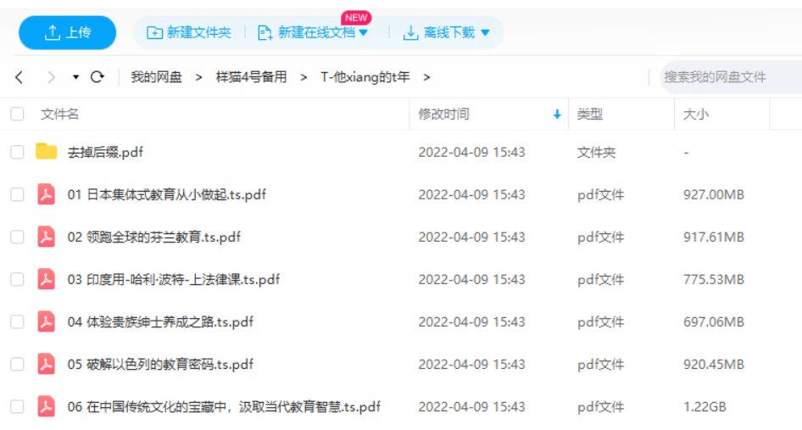802x430 pixels.
Task: Click the 搜索我的网盘文件 search field
Action: click(x=729, y=77)
